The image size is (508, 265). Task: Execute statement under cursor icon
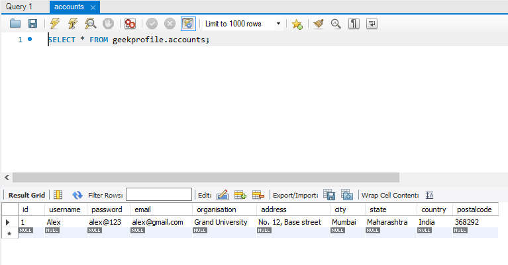(x=73, y=24)
